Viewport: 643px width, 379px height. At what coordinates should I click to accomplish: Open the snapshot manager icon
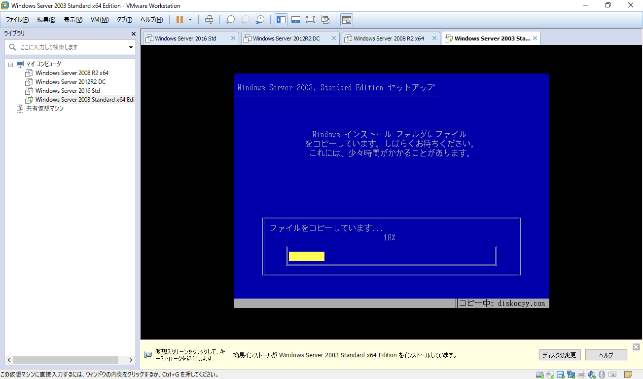tap(260, 20)
